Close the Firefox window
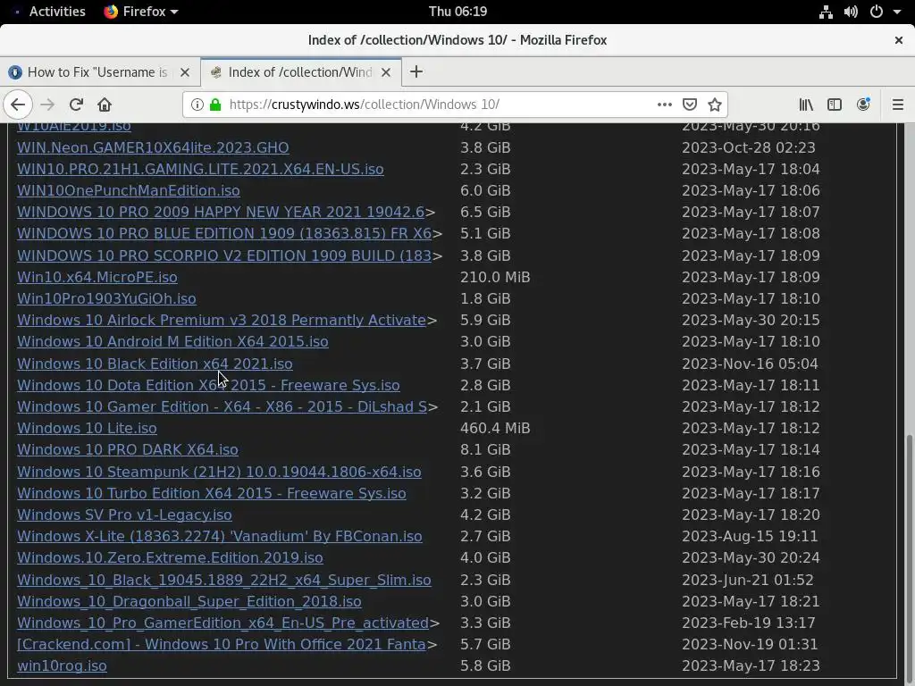915x686 pixels. coord(899,40)
